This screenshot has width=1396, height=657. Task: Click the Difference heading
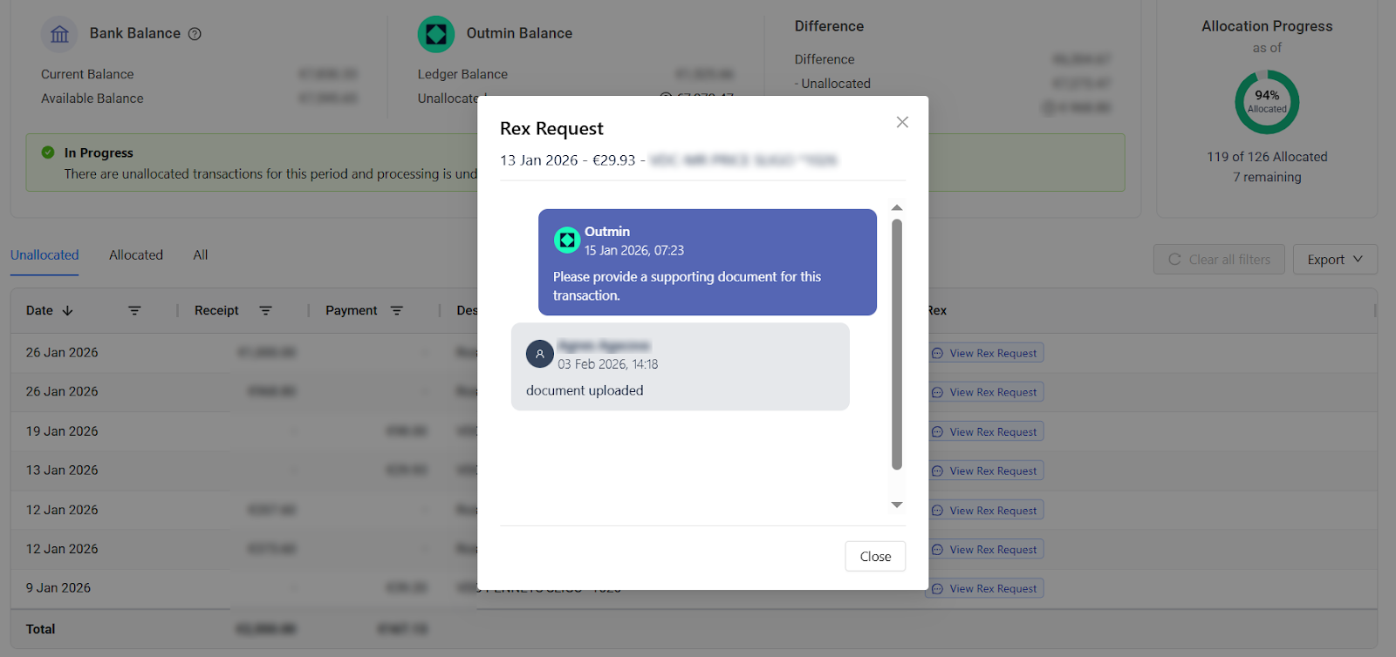[x=829, y=26]
